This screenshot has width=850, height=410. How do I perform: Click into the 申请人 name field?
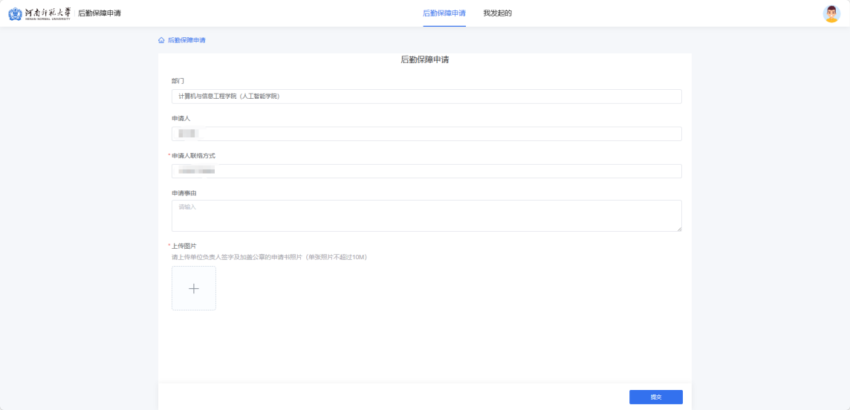(x=426, y=134)
